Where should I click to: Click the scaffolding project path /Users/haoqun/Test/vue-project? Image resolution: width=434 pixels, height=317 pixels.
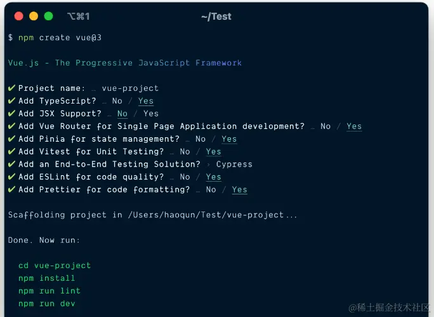pyautogui.click(x=206, y=215)
